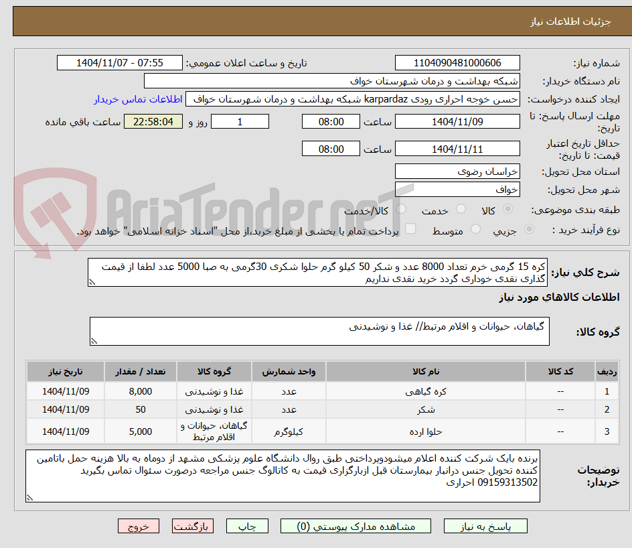Screen dimensions: 632x548
Task: Click the گیاهان، حیوانات و اقلام مرتبط group cell
Action: [x=214, y=431]
